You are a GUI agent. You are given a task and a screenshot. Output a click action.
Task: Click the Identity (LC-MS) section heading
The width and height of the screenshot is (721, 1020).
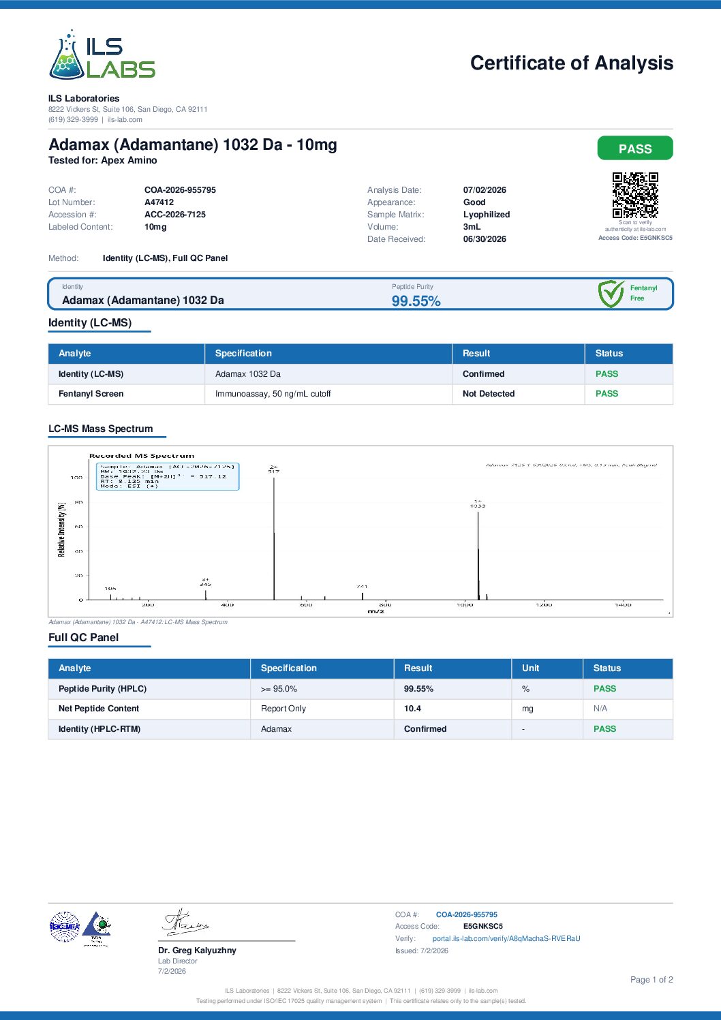(x=90, y=323)
